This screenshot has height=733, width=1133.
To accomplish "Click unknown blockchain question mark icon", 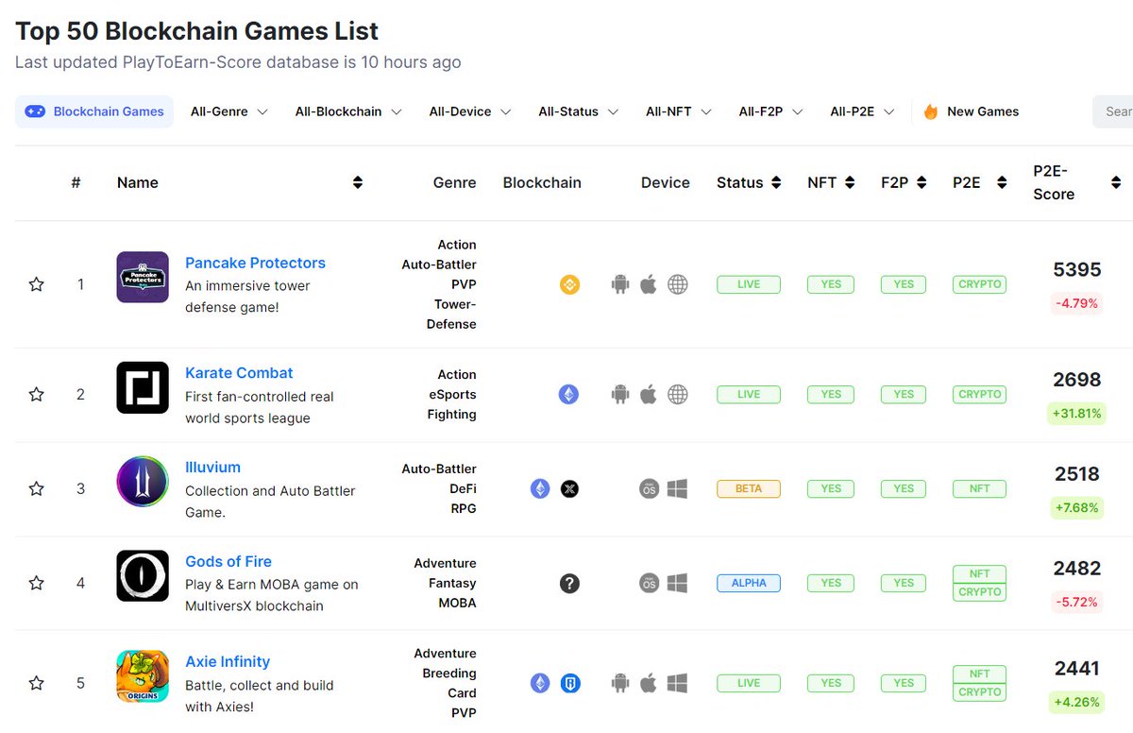I will pyautogui.click(x=569, y=584).
